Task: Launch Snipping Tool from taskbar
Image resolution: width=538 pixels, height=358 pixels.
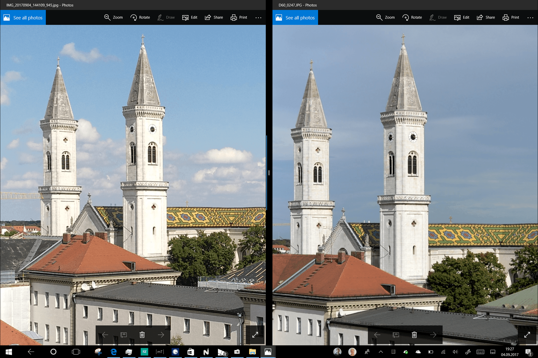Action: [98, 352]
